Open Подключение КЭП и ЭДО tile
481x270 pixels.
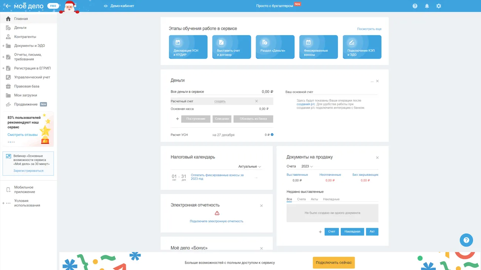362,47
